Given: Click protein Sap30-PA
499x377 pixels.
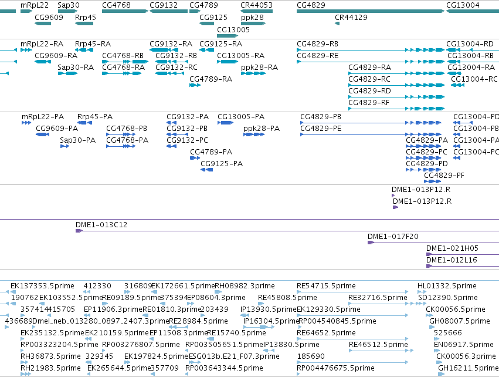Looking at the screenshot, I should 77,140.
